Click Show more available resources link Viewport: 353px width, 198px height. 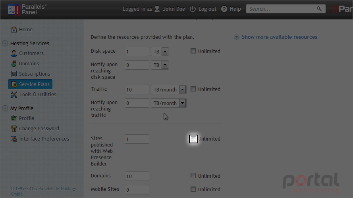280,37
